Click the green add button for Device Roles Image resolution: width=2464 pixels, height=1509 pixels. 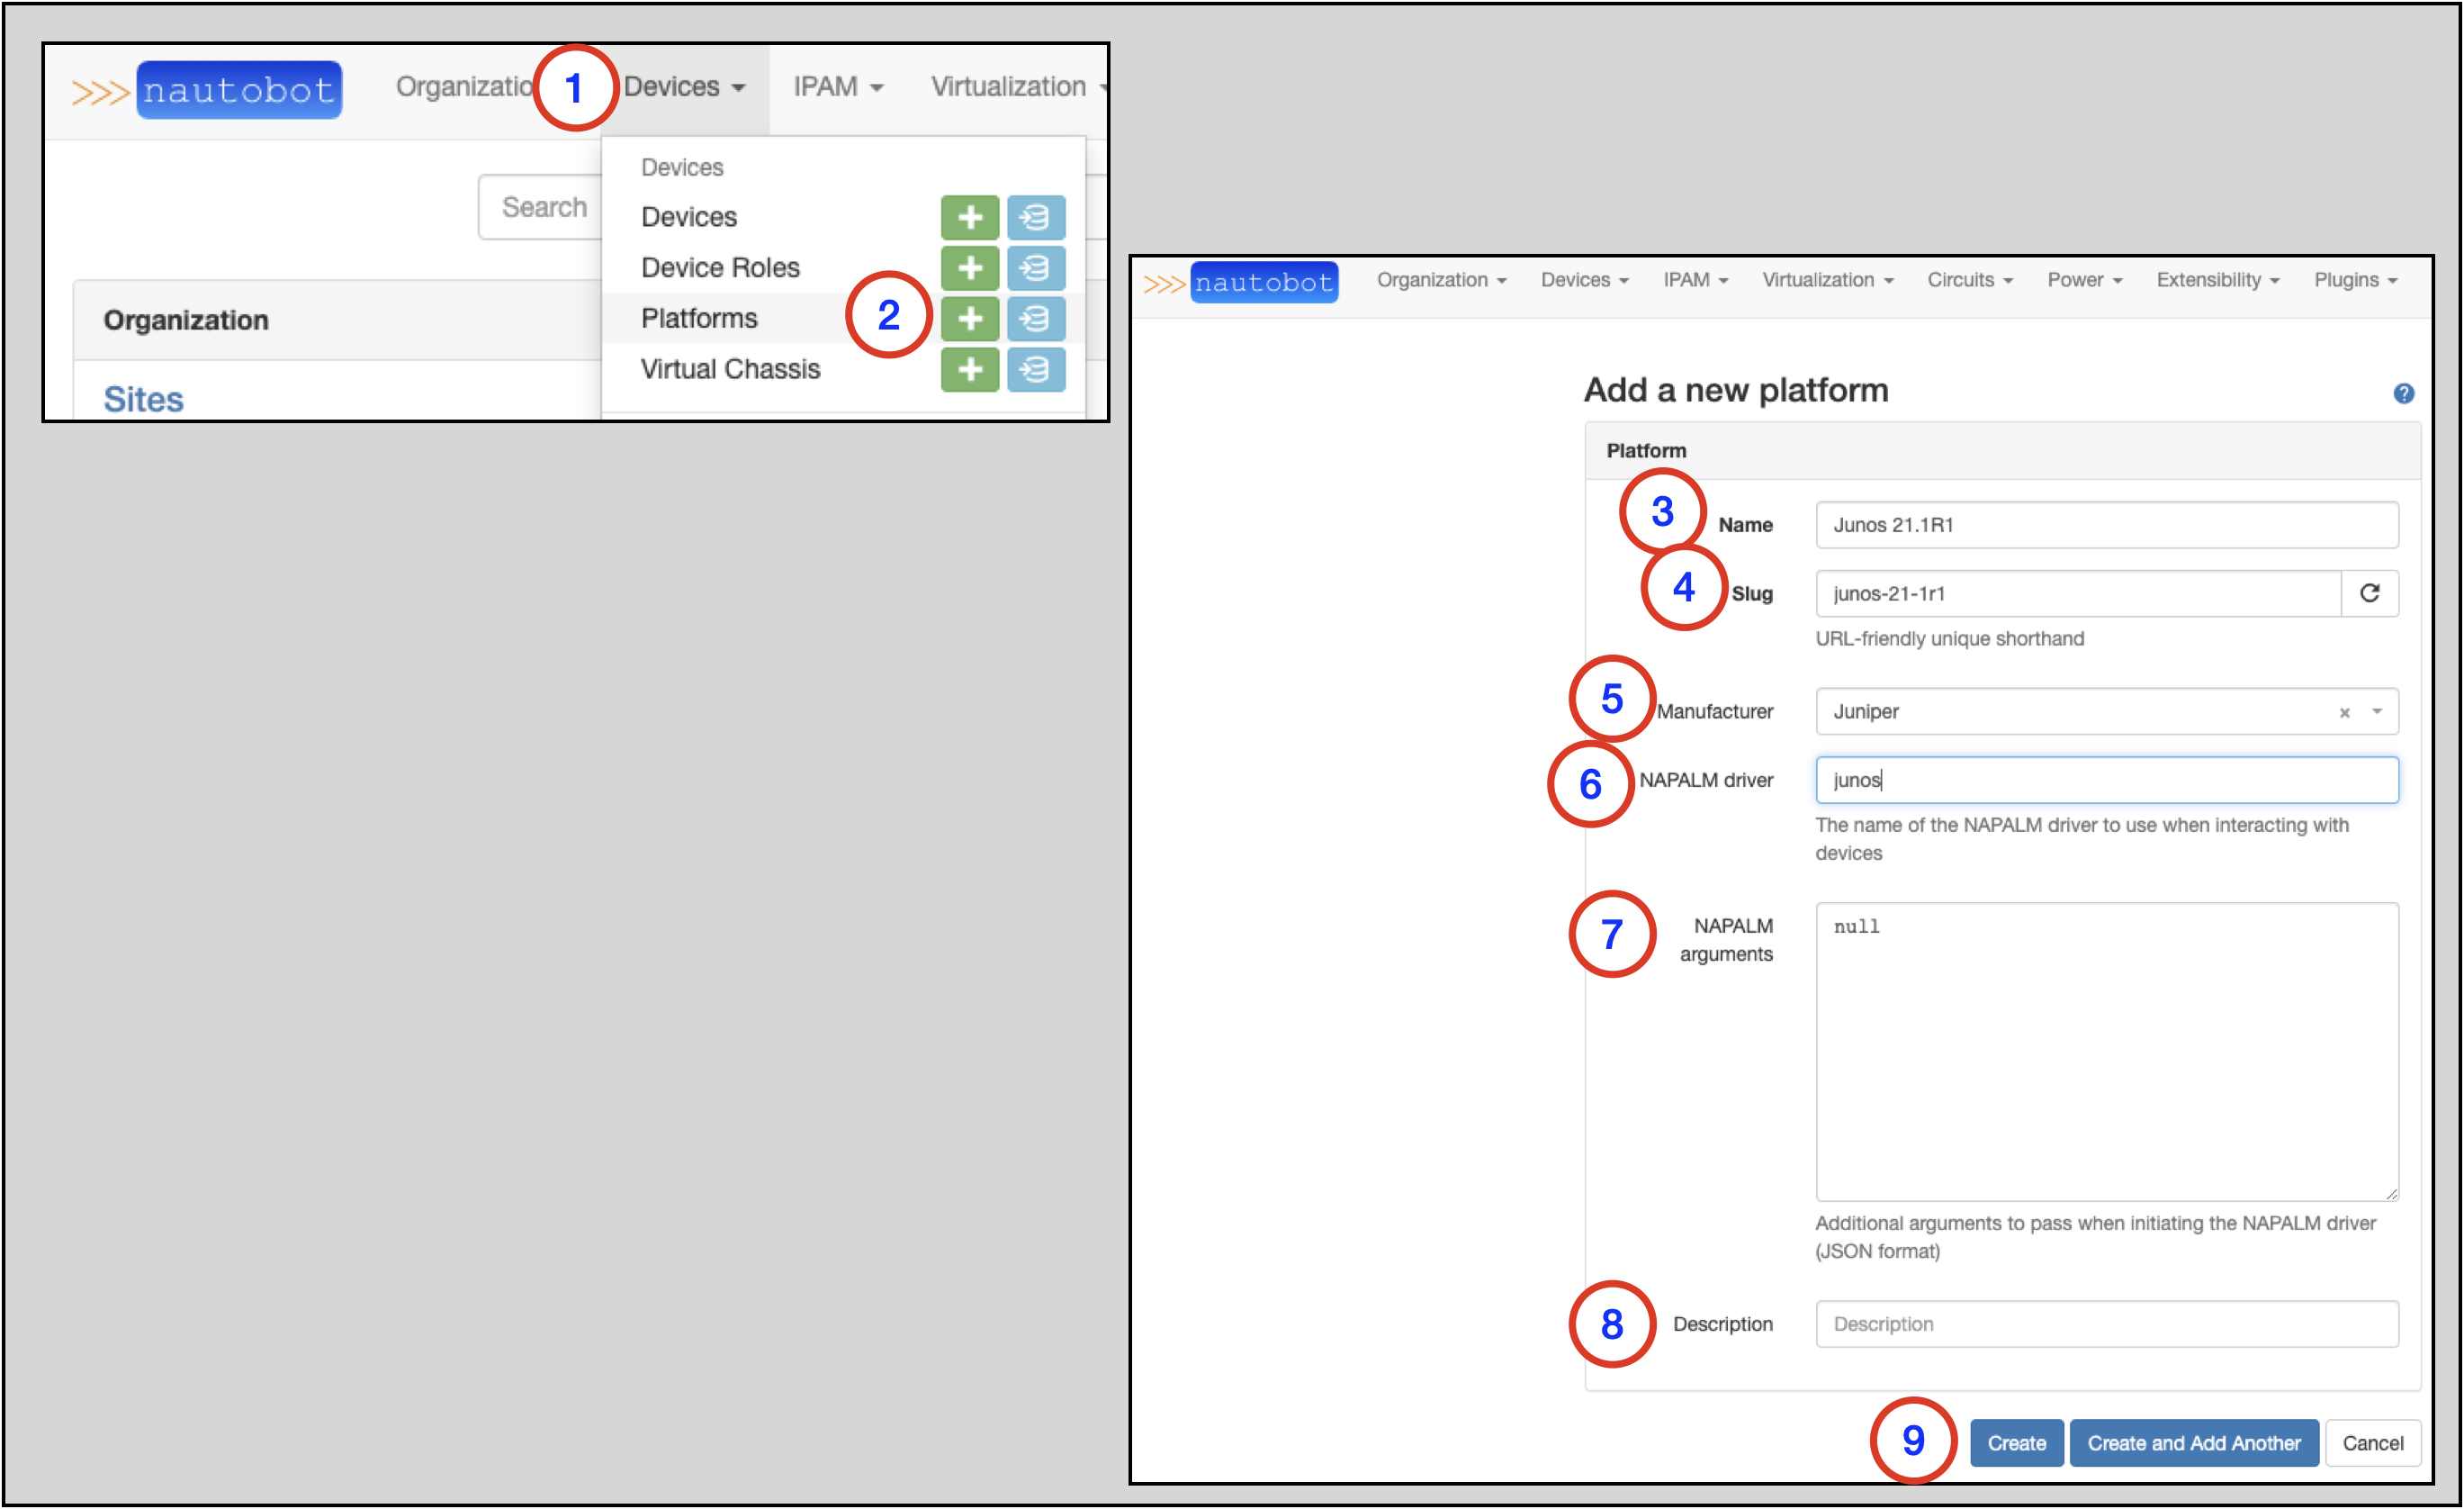point(969,268)
